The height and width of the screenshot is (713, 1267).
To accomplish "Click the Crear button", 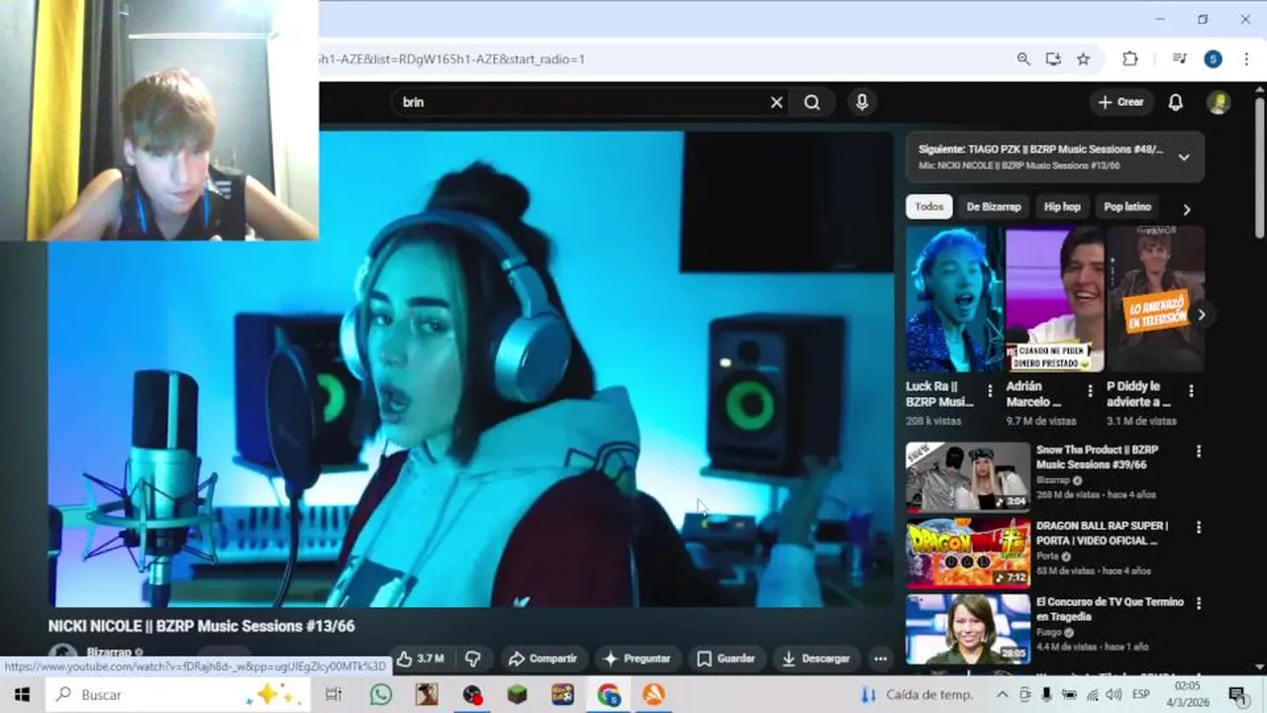I will (x=1121, y=102).
